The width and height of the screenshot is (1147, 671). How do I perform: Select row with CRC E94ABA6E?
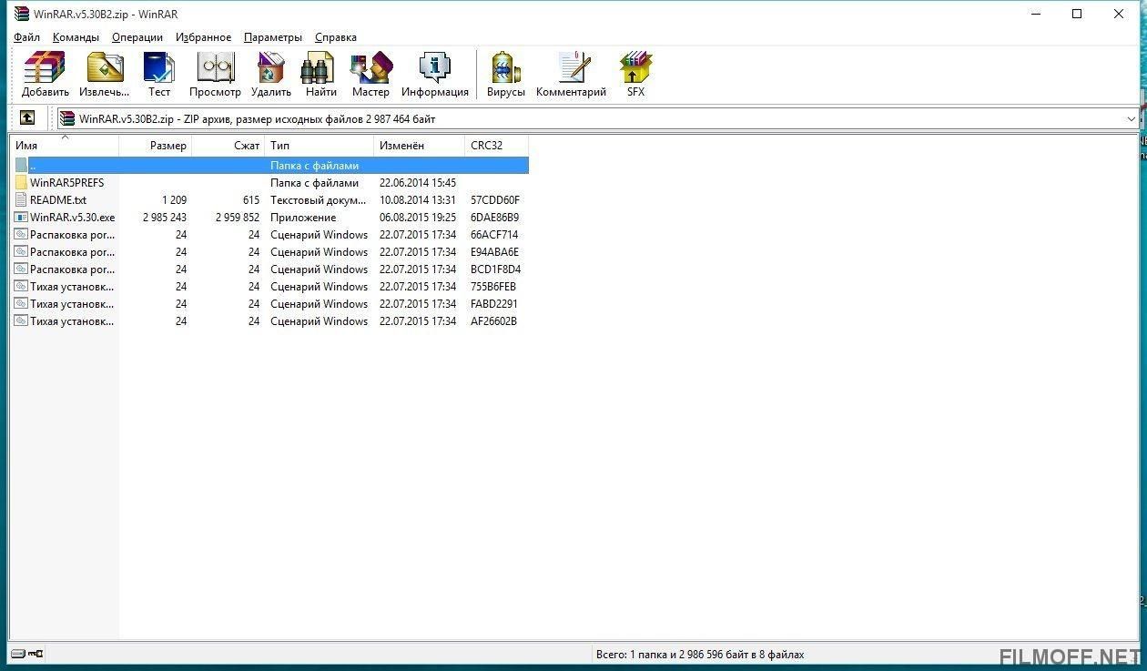tap(269, 251)
